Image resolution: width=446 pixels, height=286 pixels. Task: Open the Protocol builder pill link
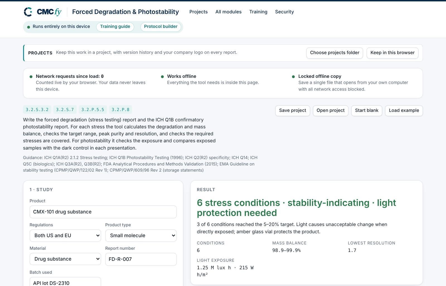(161, 27)
